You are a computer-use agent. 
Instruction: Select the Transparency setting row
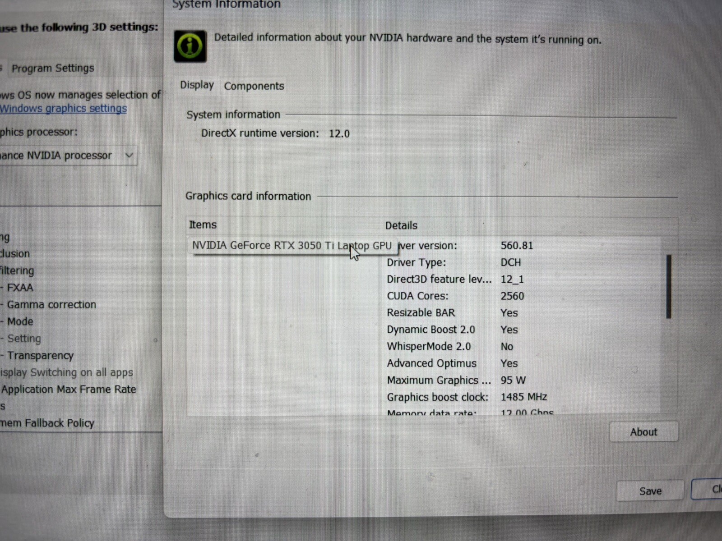click(x=40, y=356)
